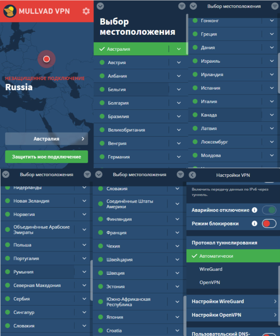Expand the Швейцария server list
Viewport: 280px width, 336px height.
pos(177,260)
